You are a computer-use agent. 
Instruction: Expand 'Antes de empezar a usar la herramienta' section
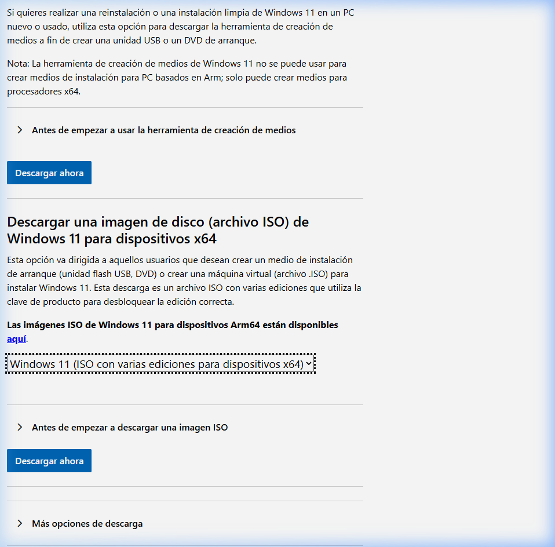point(163,130)
